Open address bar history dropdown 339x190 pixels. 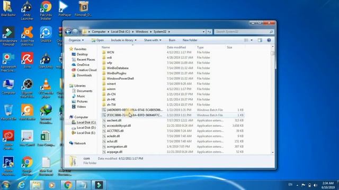click(x=203, y=32)
